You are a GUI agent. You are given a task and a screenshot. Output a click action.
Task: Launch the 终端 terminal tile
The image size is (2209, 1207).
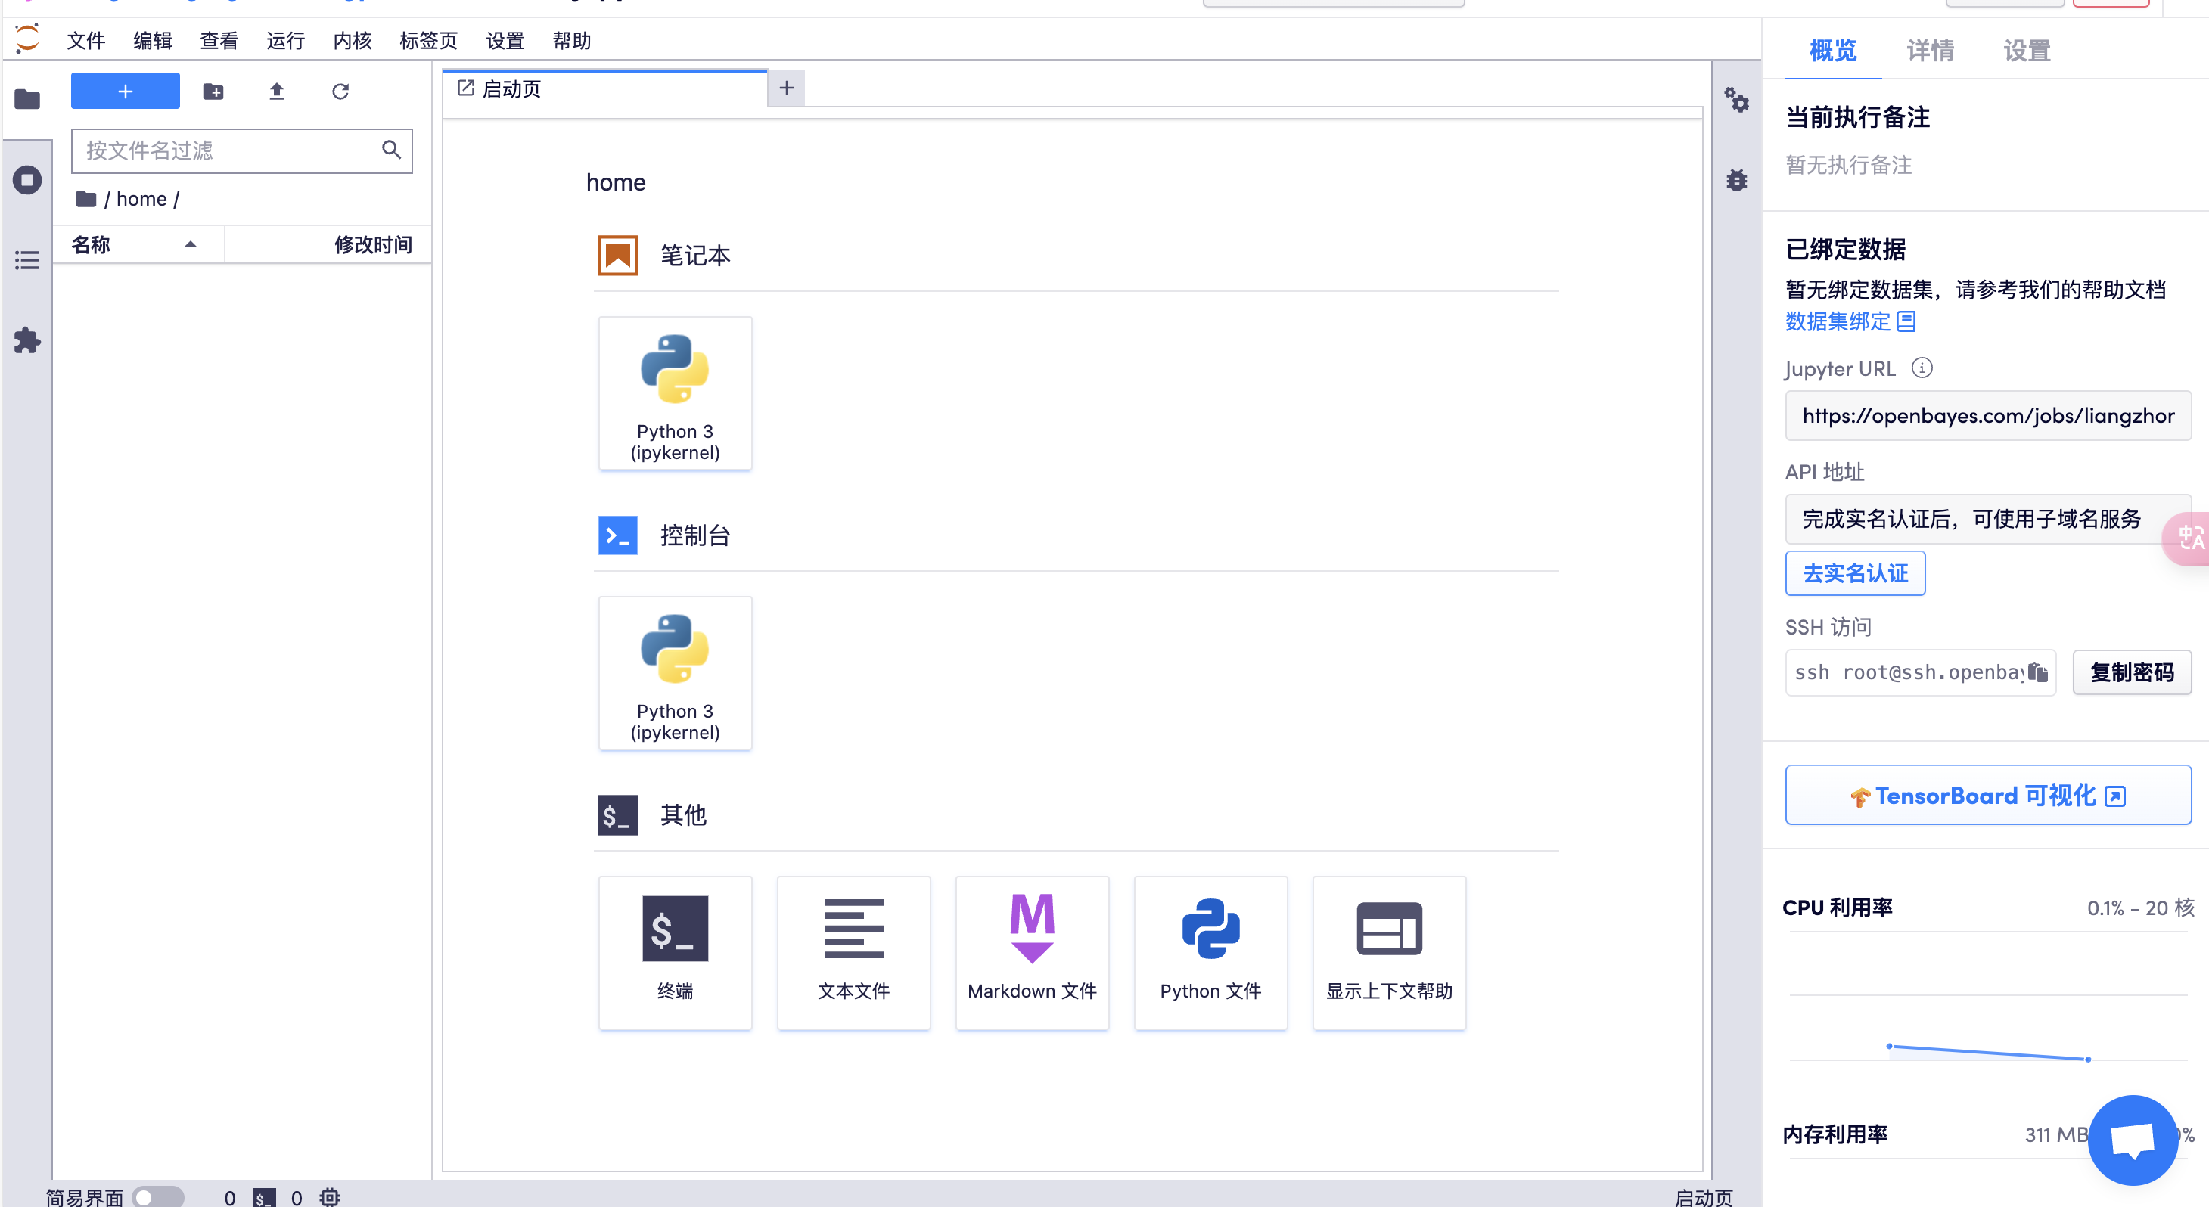point(675,951)
